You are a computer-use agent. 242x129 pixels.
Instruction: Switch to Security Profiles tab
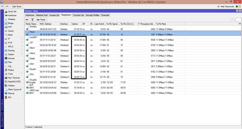93,15
